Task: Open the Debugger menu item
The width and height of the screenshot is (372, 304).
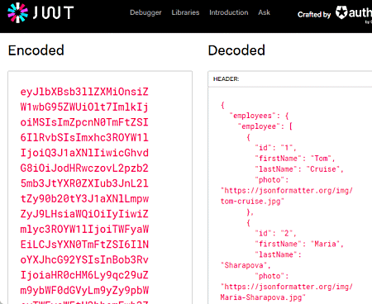Action: 145,12
